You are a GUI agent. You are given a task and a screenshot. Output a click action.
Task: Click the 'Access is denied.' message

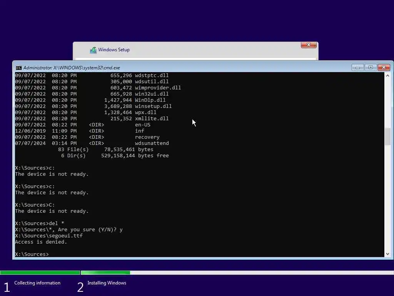41,242
